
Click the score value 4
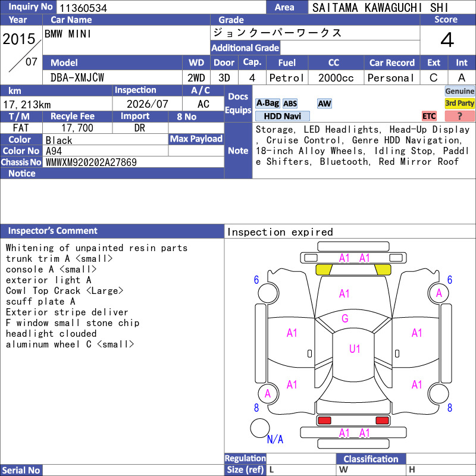tap(447, 40)
